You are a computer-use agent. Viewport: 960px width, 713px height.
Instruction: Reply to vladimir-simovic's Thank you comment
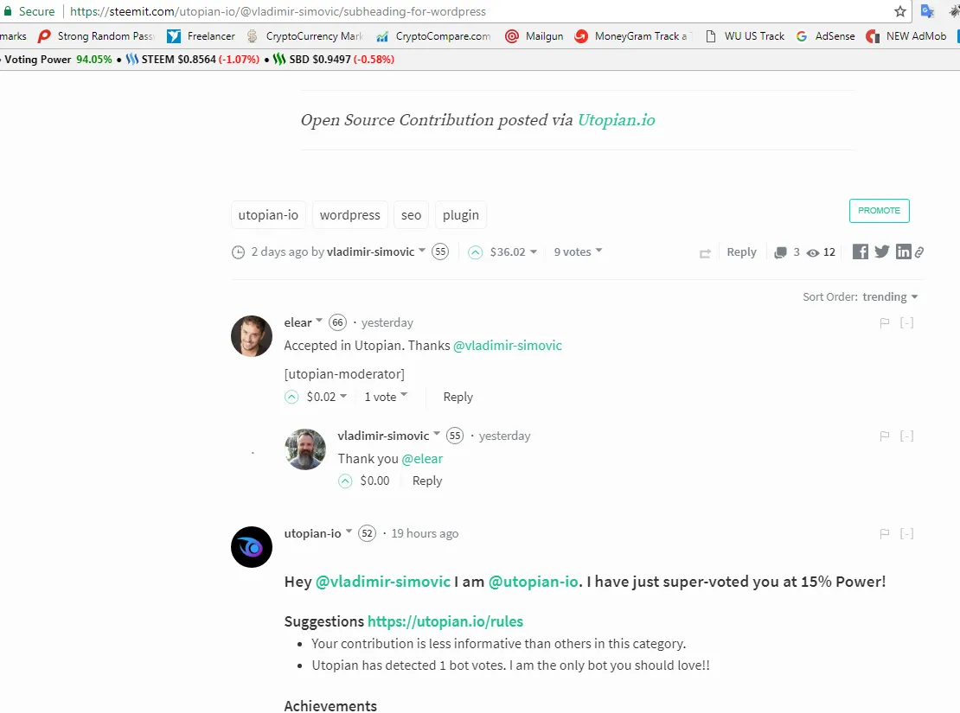pyautogui.click(x=426, y=481)
